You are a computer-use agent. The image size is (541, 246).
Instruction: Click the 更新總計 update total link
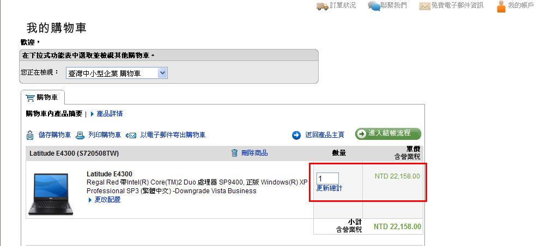[330, 188]
